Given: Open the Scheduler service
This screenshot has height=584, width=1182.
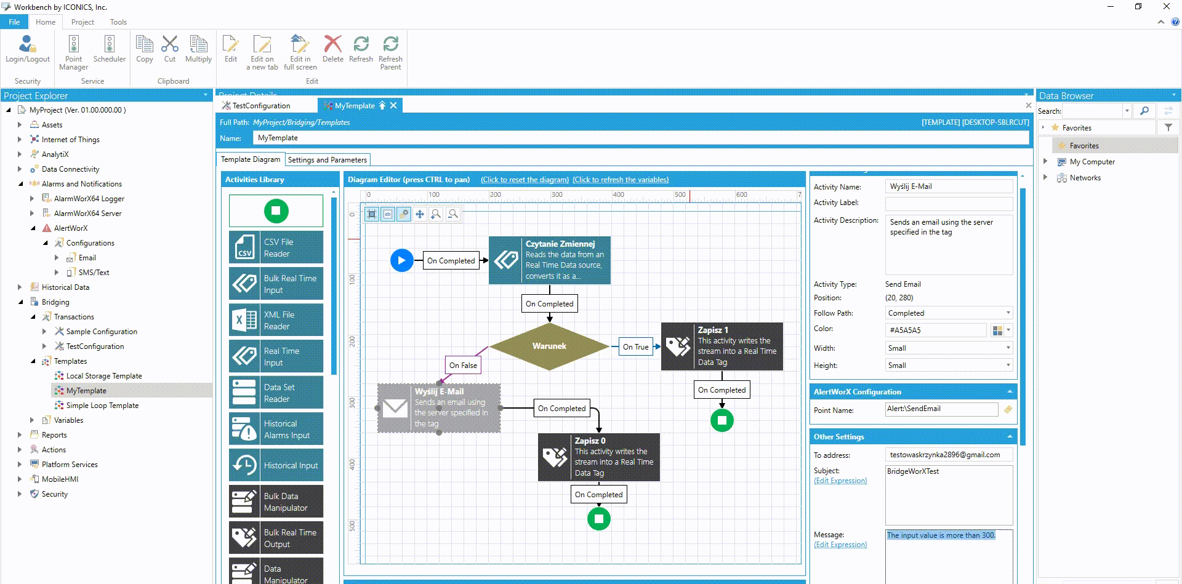Looking at the screenshot, I should (110, 49).
